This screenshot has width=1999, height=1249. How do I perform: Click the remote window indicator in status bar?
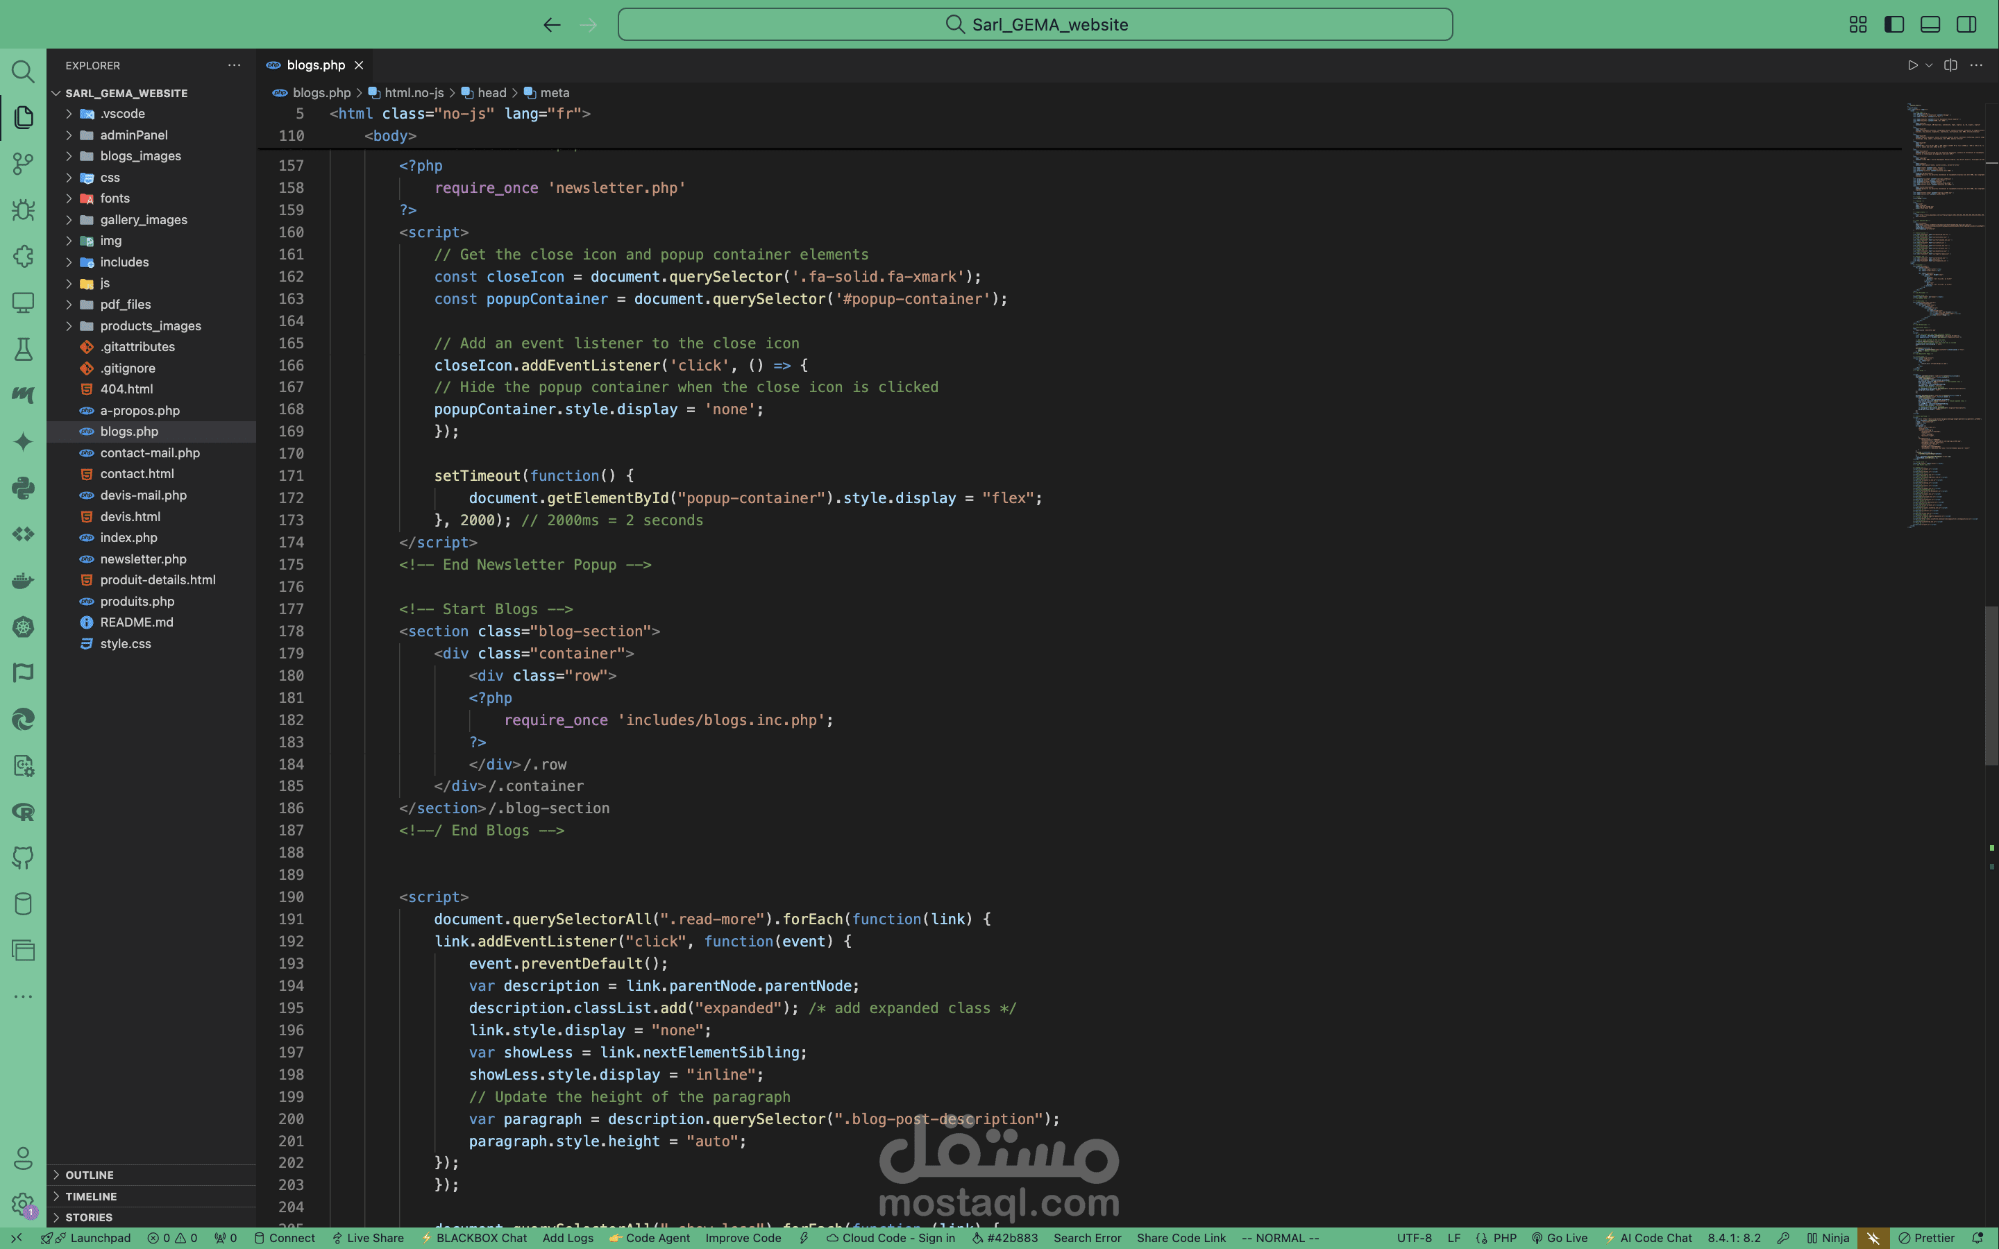coord(16,1237)
